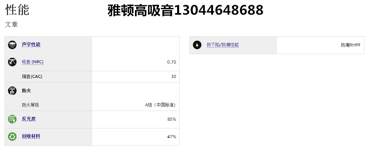Open the 回收材料 link
367x151 pixels.
click(31, 136)
